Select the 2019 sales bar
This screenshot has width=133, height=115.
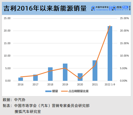pyautogui.click(x=65, y=72)
